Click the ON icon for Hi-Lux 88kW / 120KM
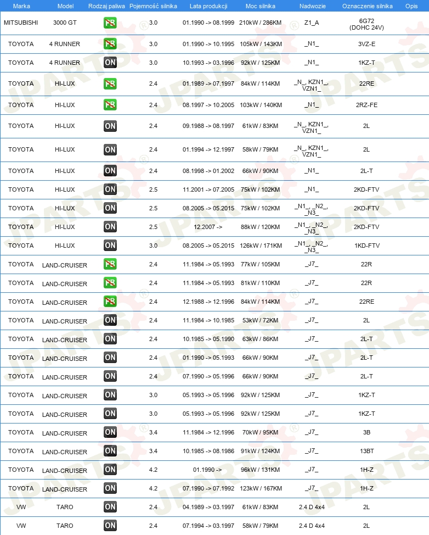Viewport: 429px width, 535px height. pyautogui.click(x=110, y=226)
